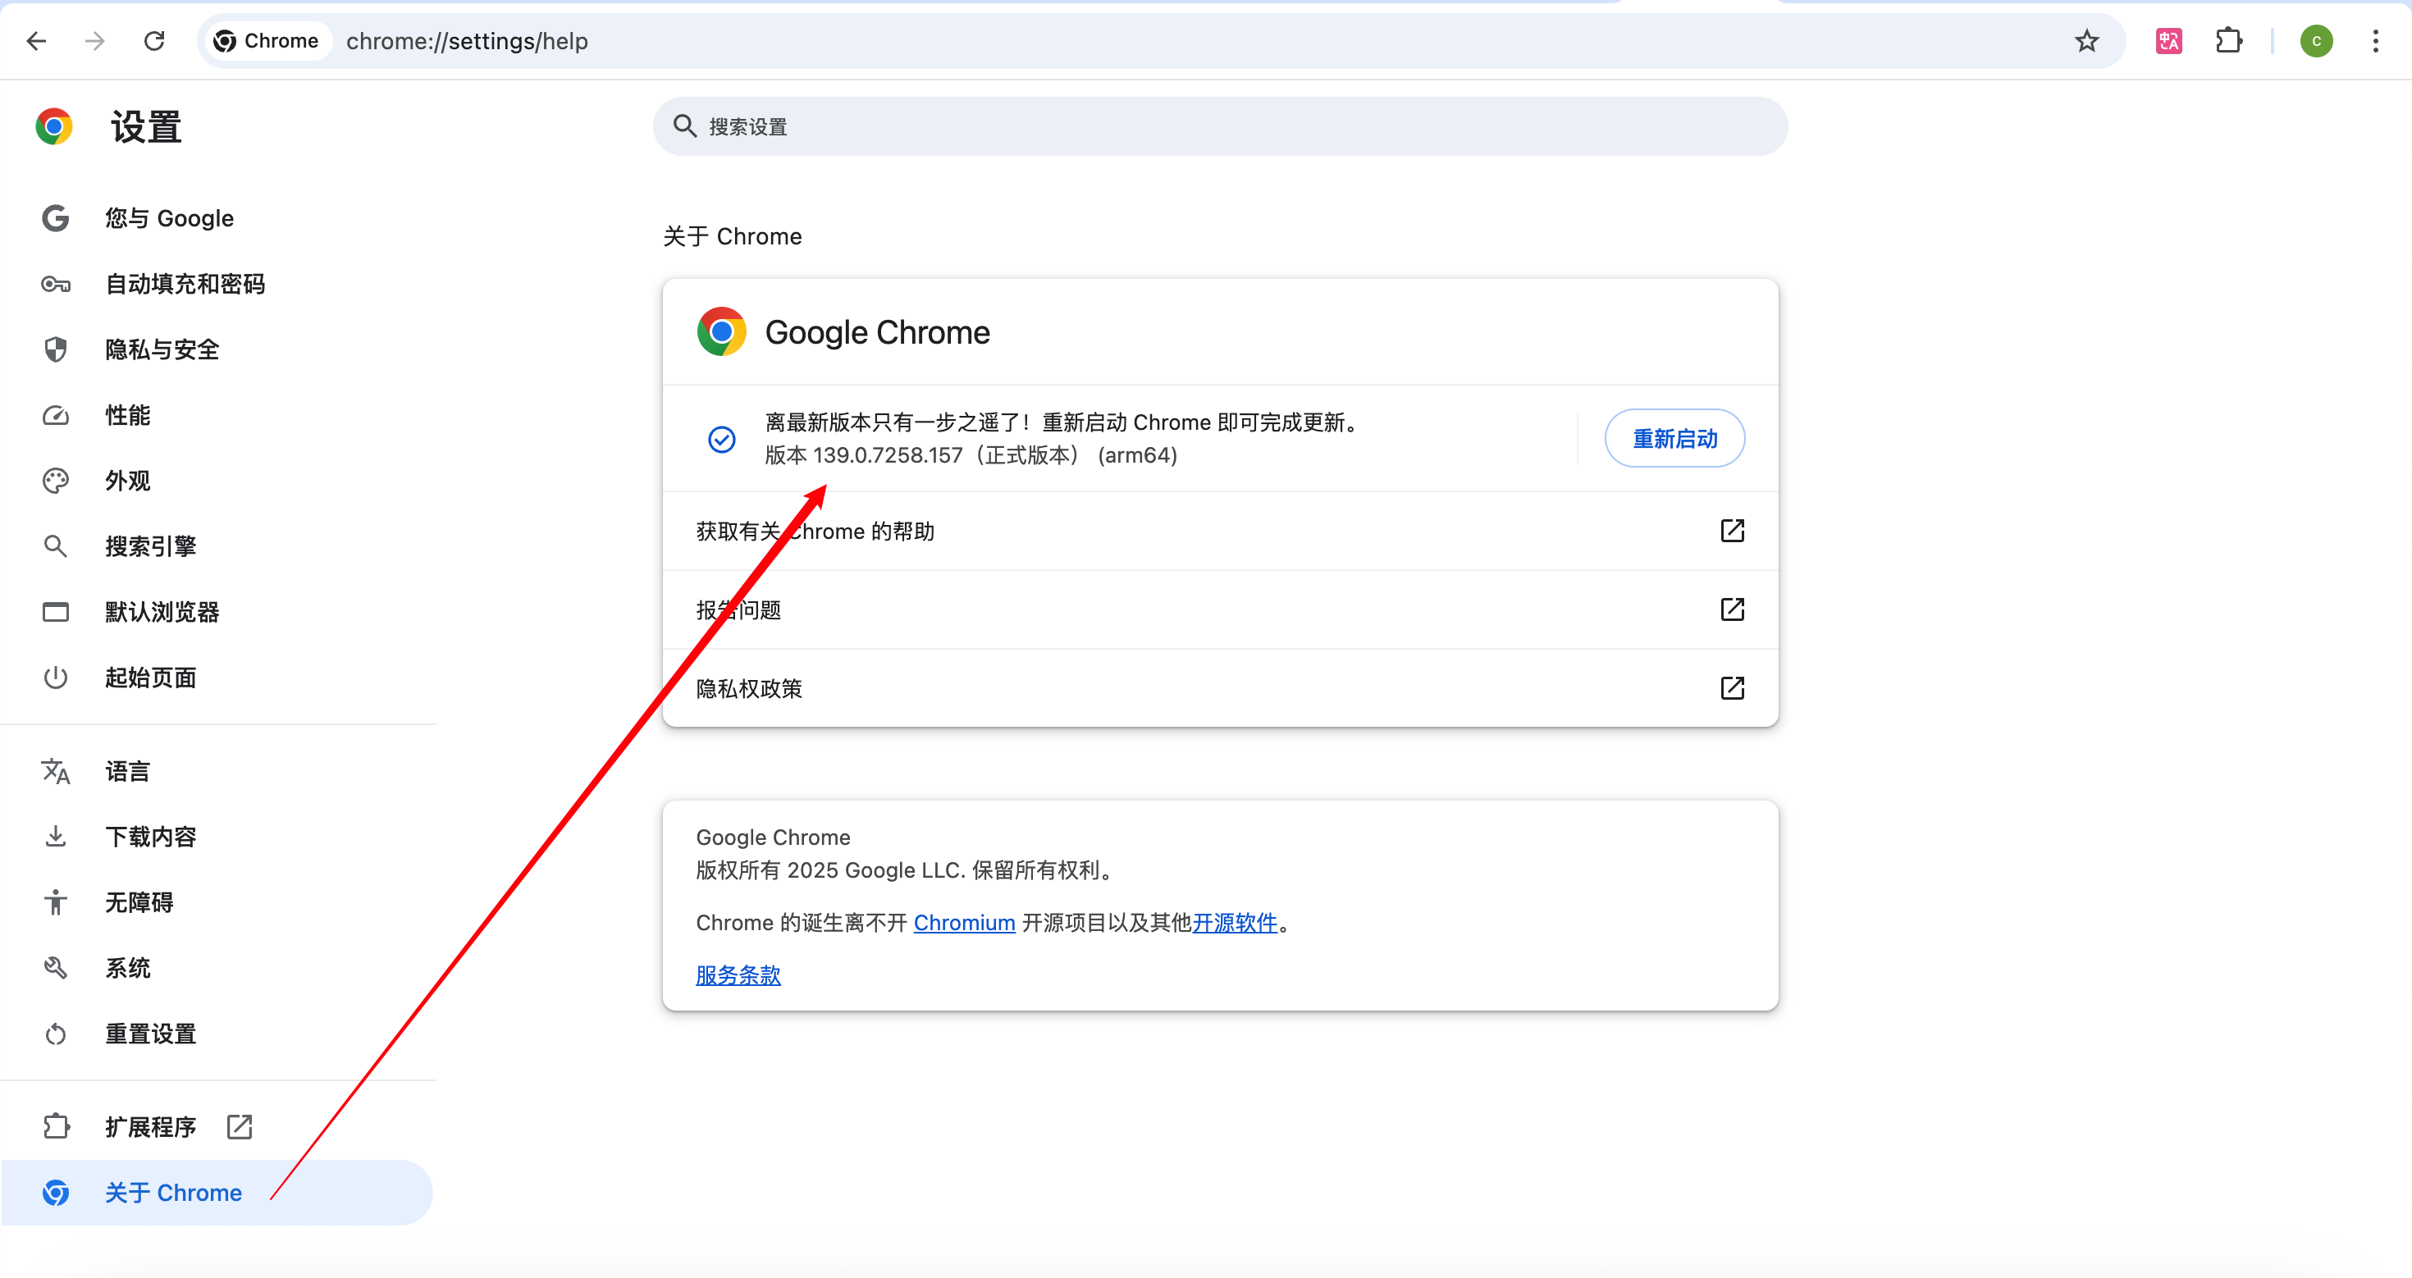This screenshot has height=1278, width=2412.
Task: Click the search magnifier icon in settings
Action: [685, 126]
